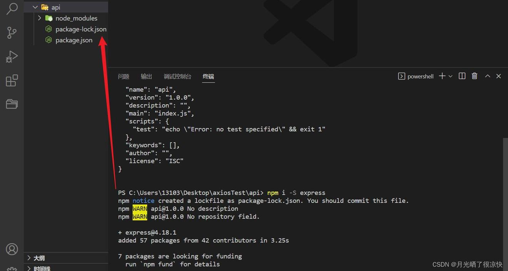Screen dimensions: 508x271
Task: Expand the node_modules folder
Action: click(39, 18)
